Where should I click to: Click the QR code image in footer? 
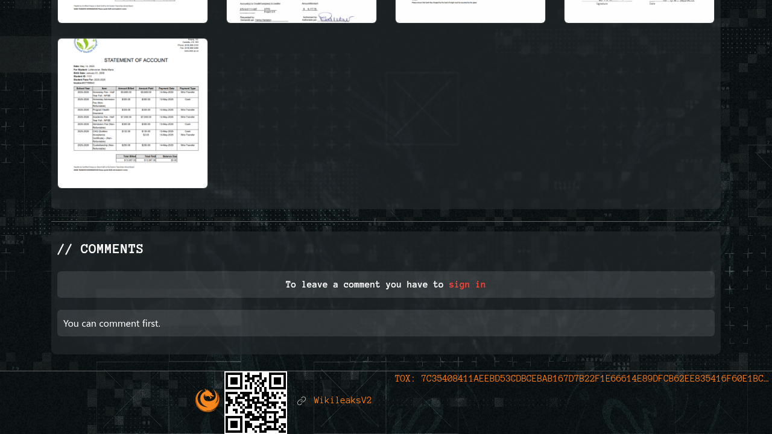click(x=256, y=402)
